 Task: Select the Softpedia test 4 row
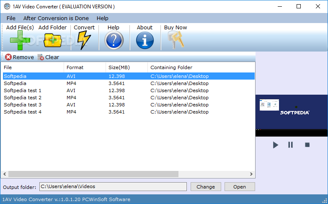[x=129, y=112]
